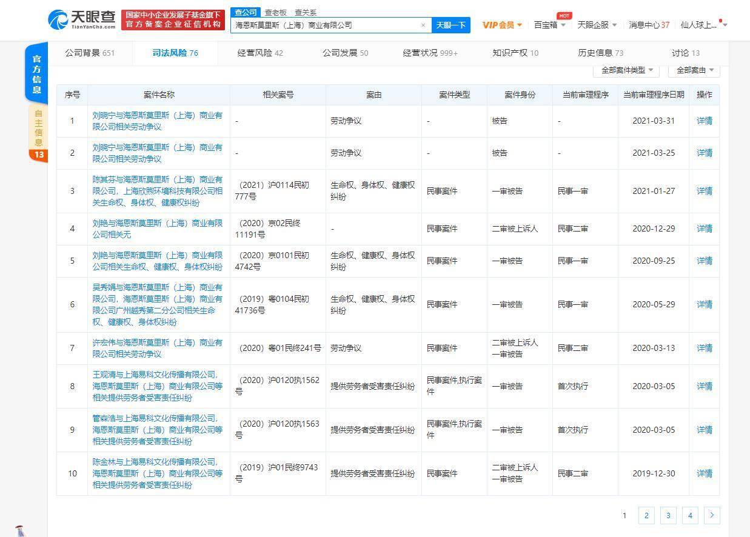This screenshot has height=537, width=750.
Task: Open 详情 for case number 1
Action: coord(704,121)
